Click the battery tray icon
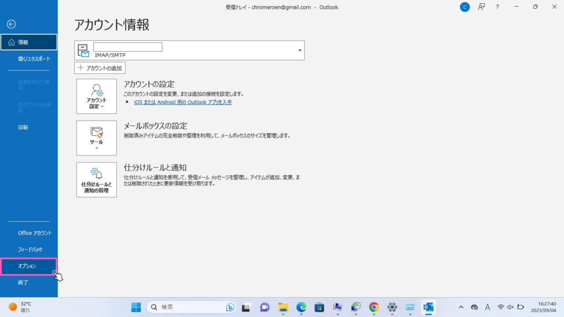Screen dimensions: 564x317 pos(520,307)
